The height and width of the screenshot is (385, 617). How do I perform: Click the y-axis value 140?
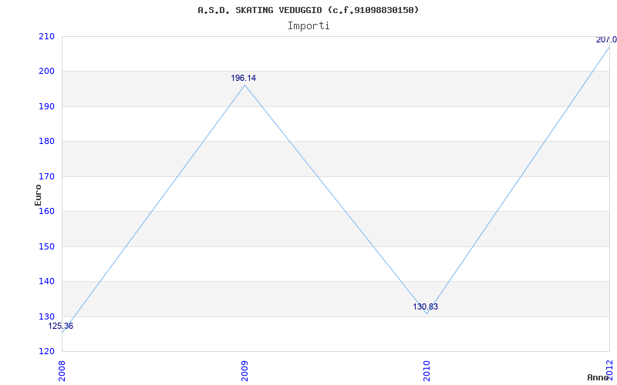46,282
